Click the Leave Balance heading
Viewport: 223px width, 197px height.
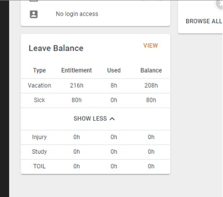coord(56,48)
